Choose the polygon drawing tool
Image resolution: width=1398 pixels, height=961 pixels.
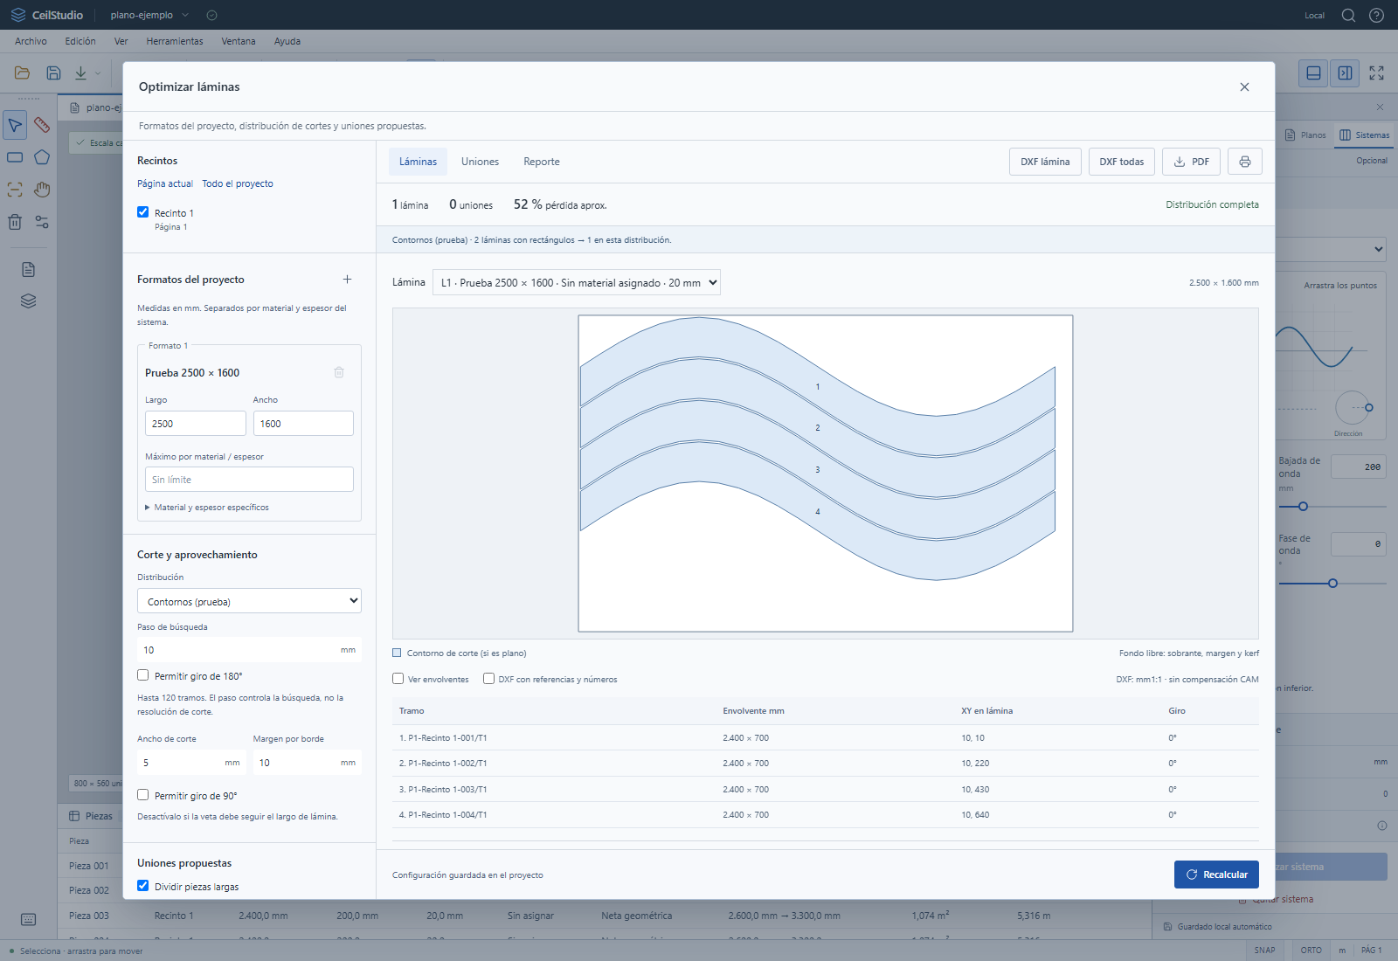tap(42, 157)
